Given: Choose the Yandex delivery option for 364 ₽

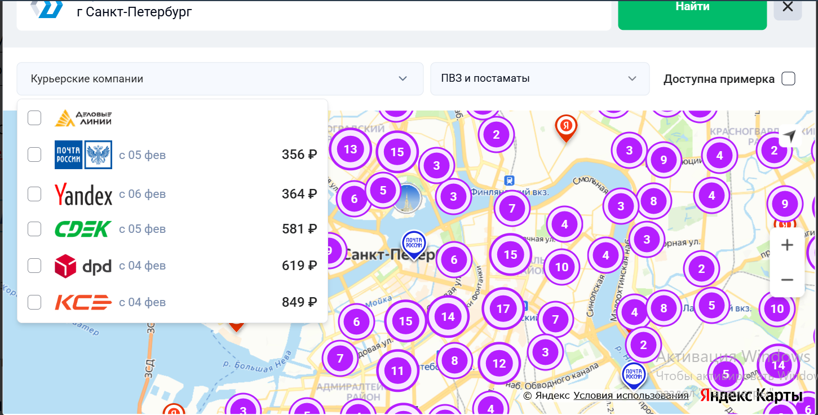Looking at the screenshot, I should pos(34,194).
